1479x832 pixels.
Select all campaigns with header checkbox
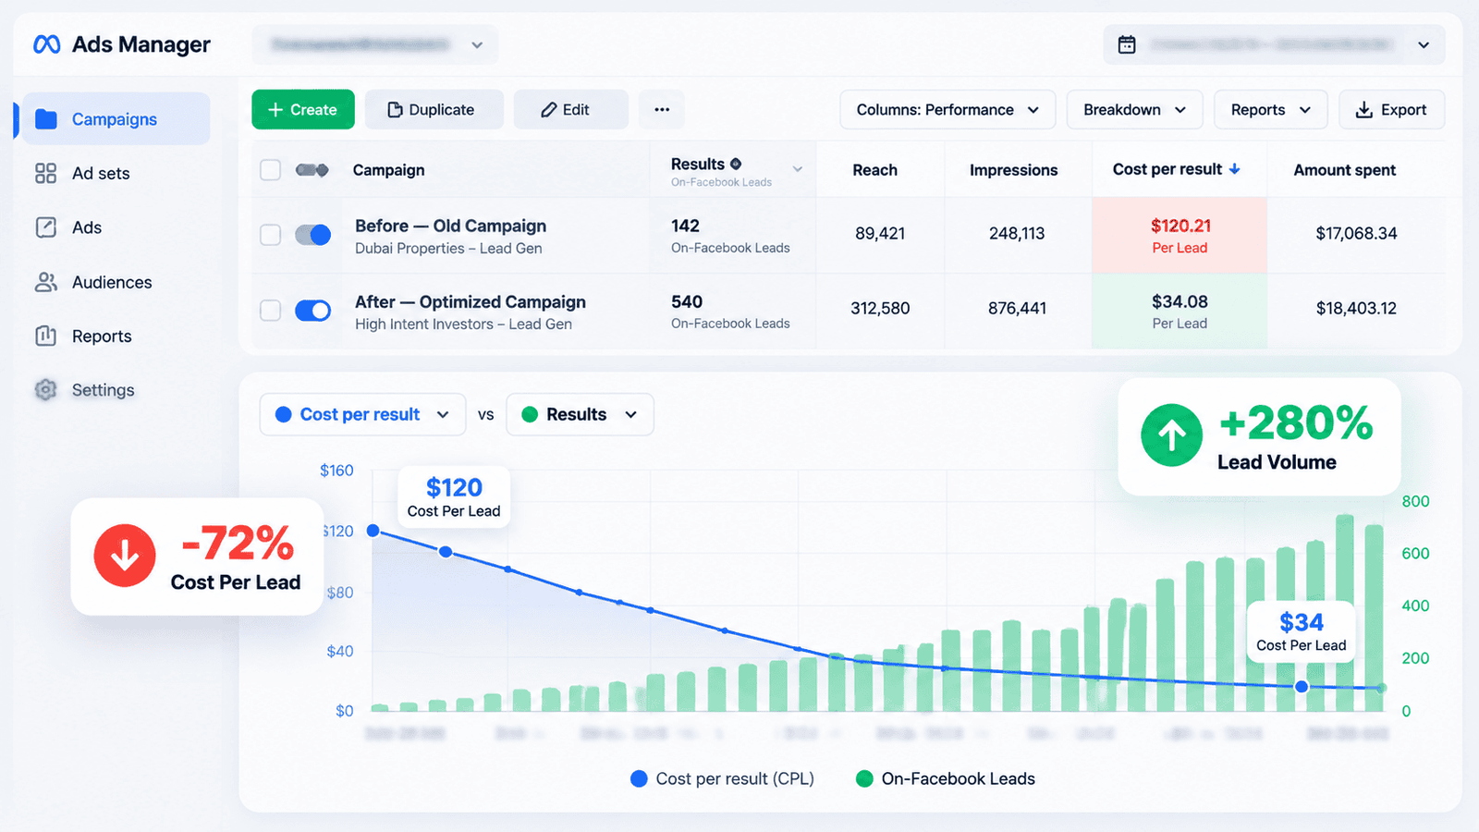[x=270, y=170]
